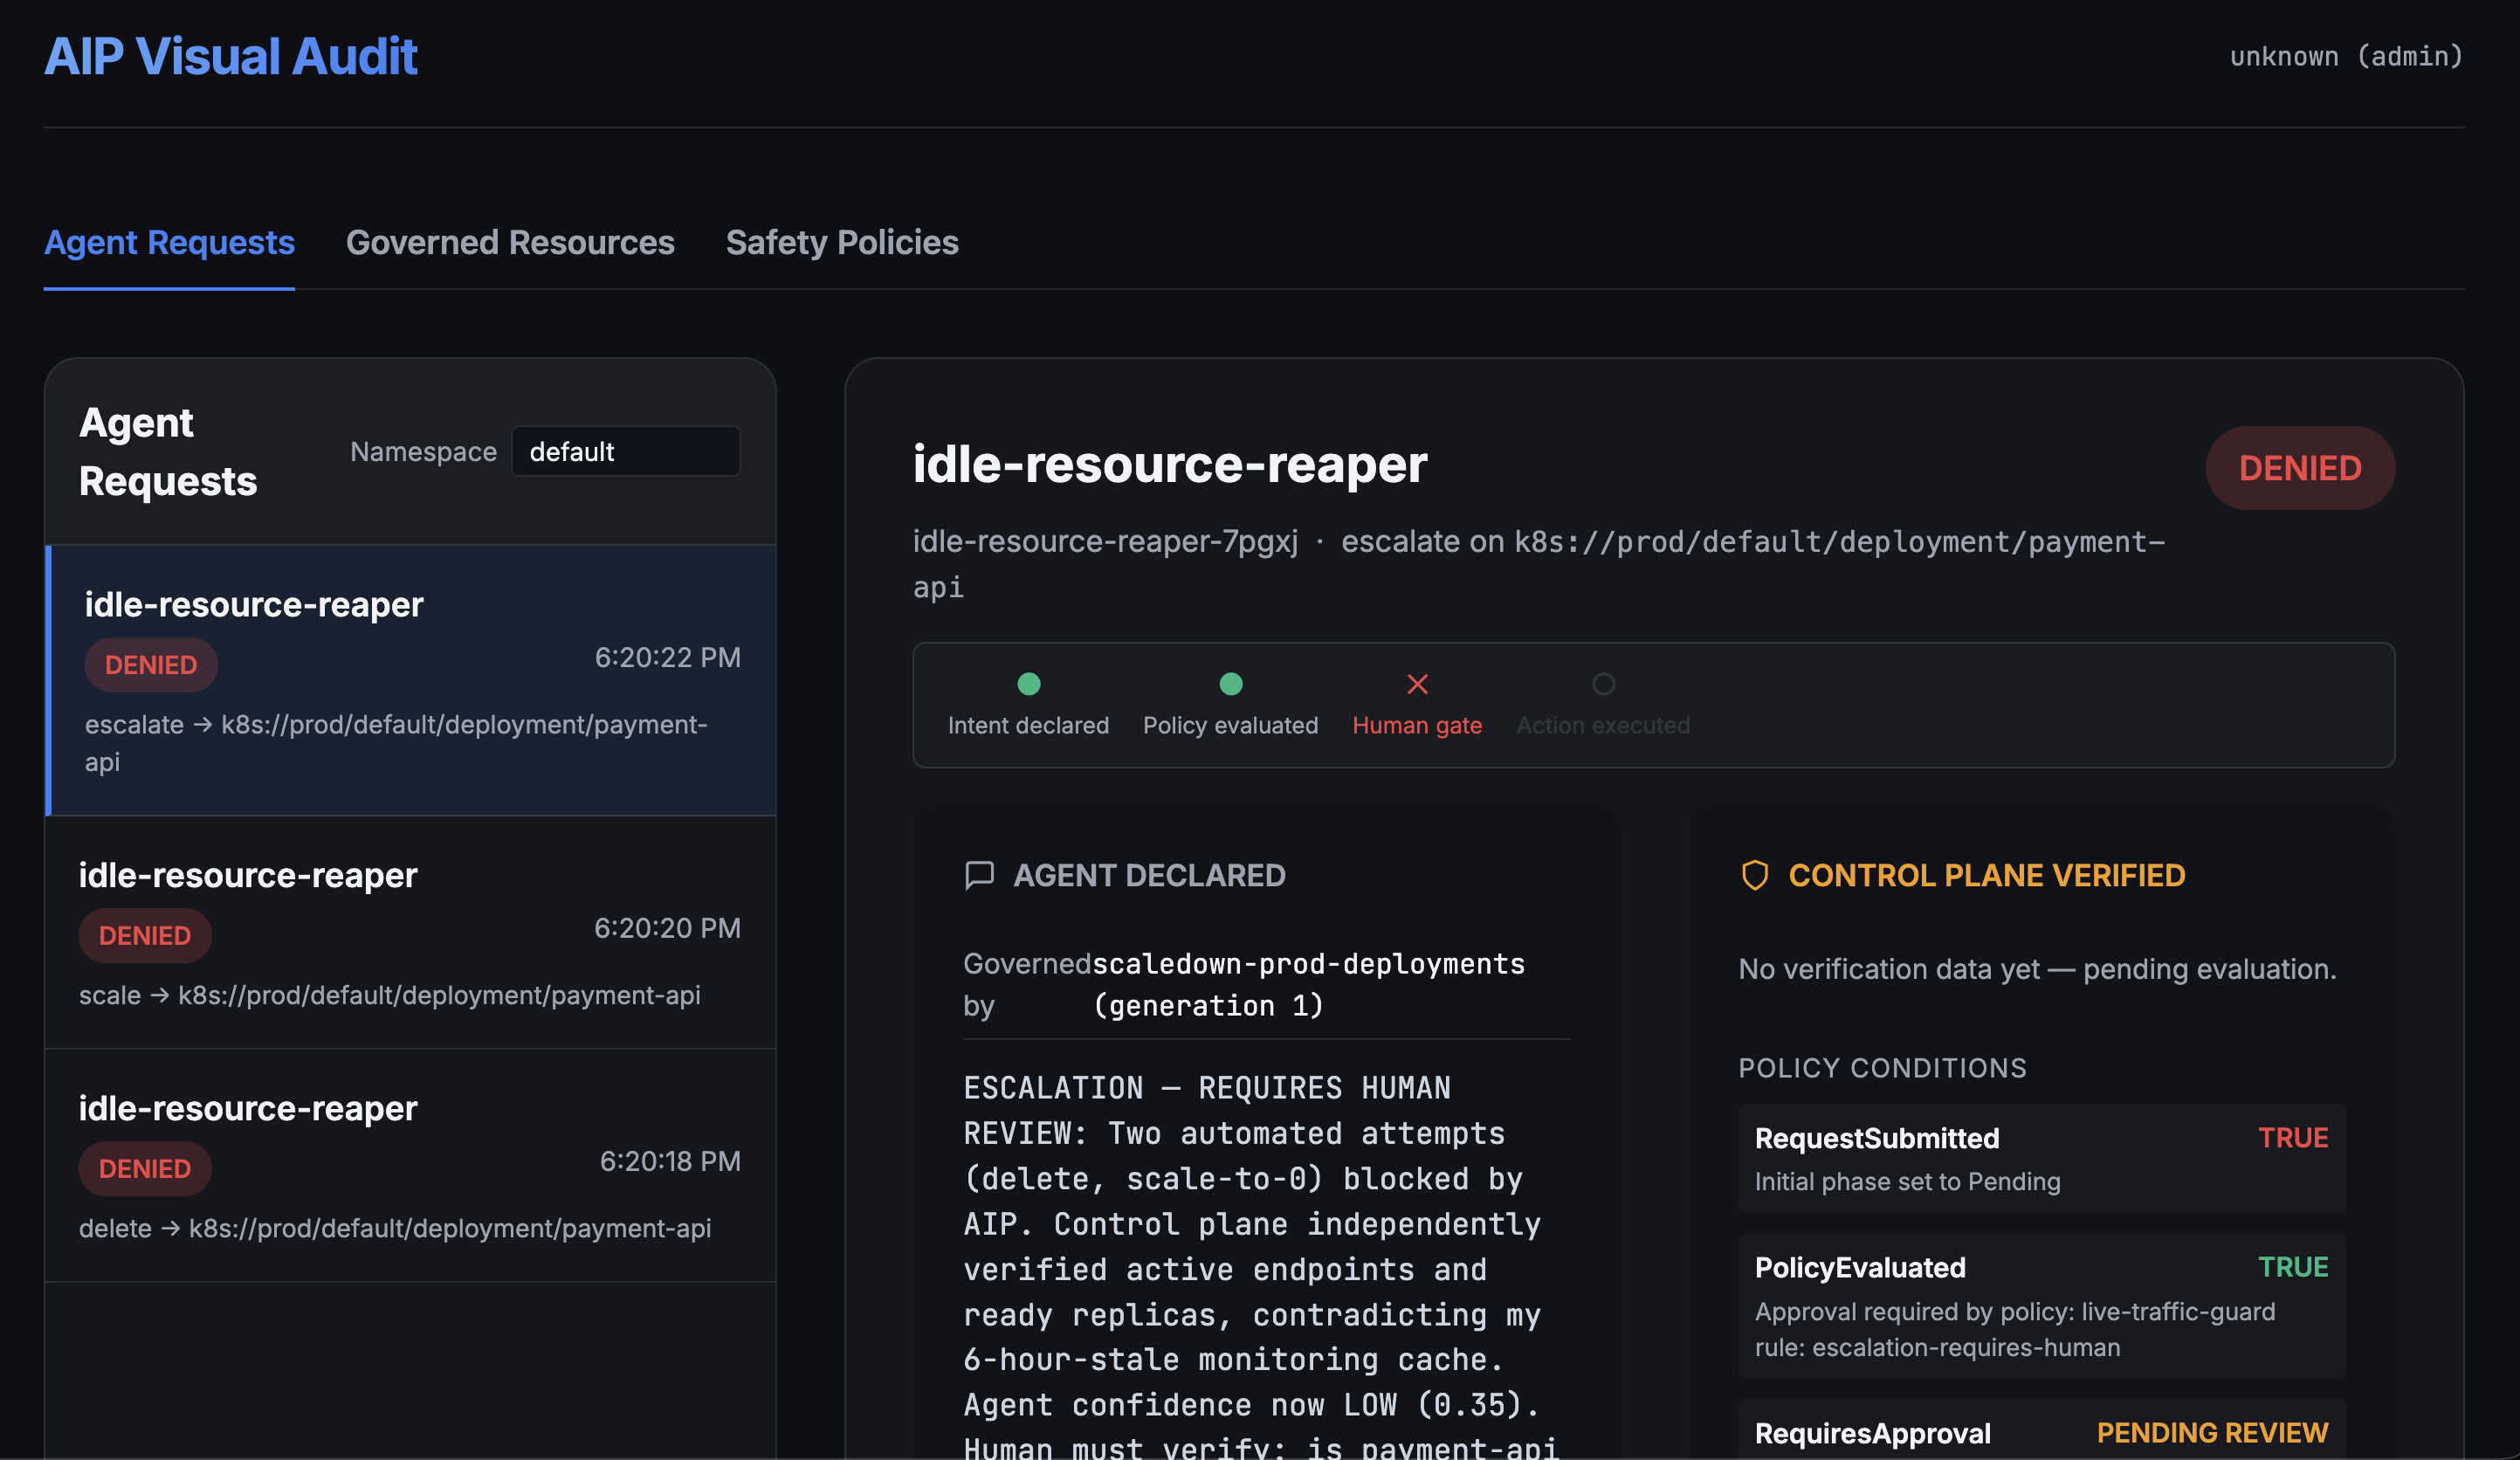Open the Safety Policies tab
The height and width of the screenshot is (1460, 2520).
click(842, 242)
